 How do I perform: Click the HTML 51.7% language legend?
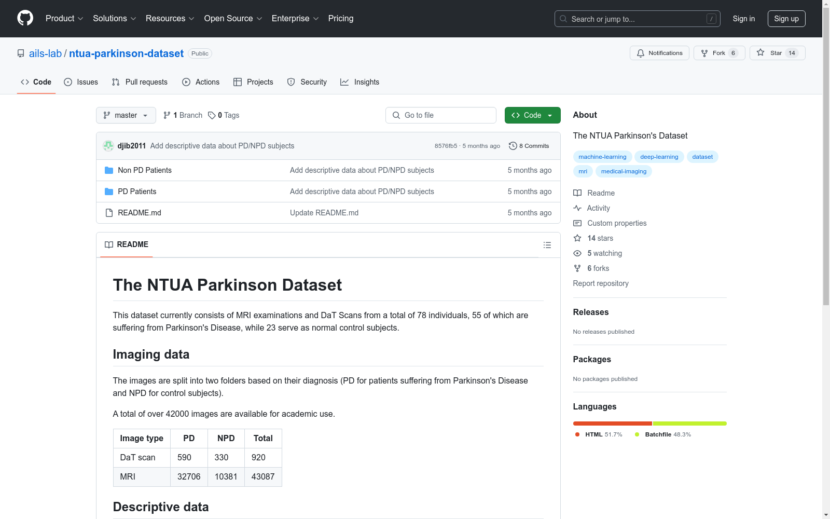pos(599,434)
